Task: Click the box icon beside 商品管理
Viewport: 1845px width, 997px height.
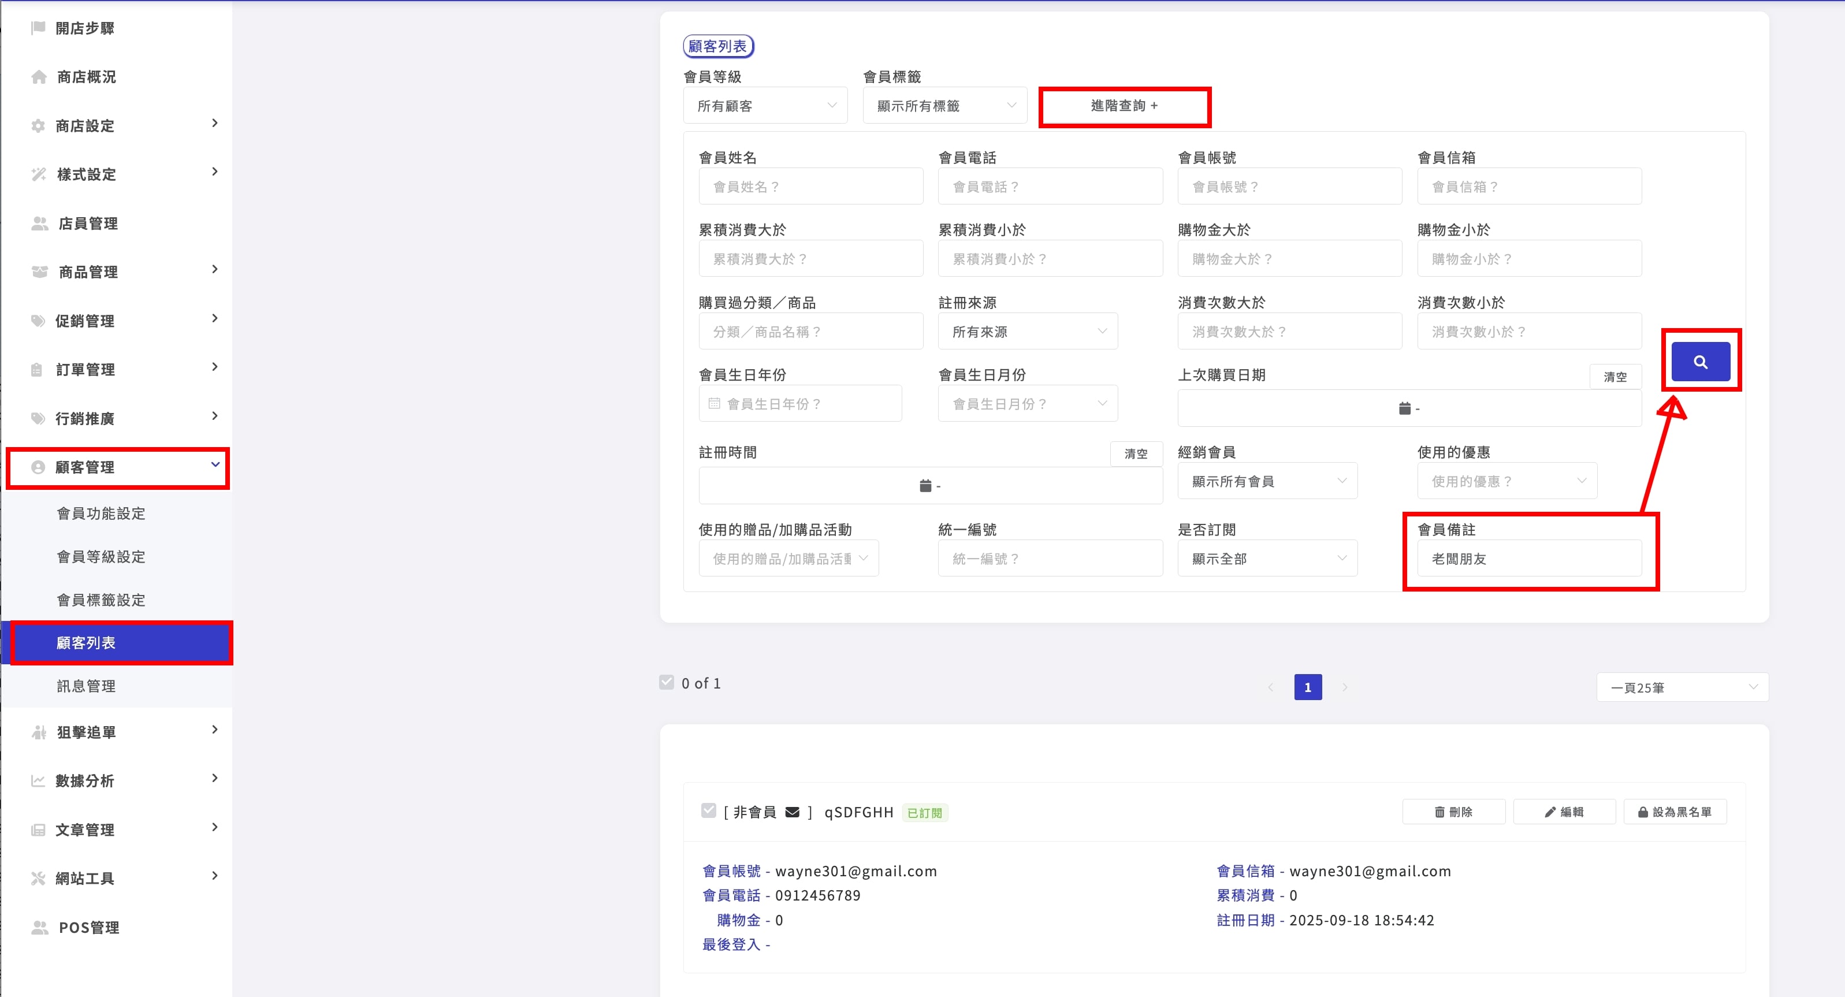Action: tap(40, 272)
